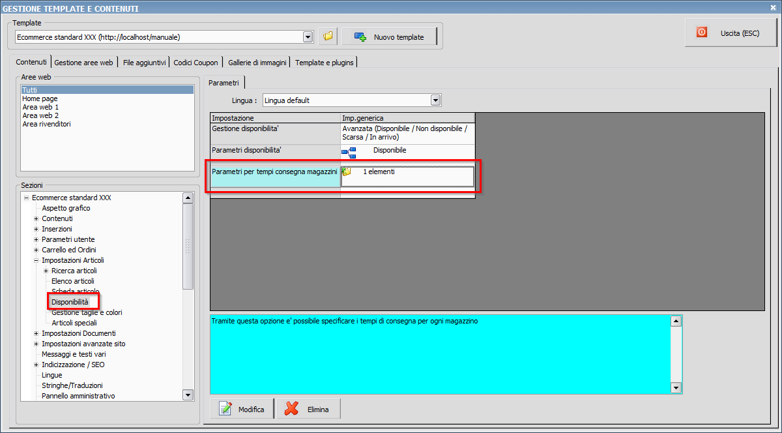782x433 pixels.
Task: Click up arrow of description box scrollbar
Action: click(676, 321)
